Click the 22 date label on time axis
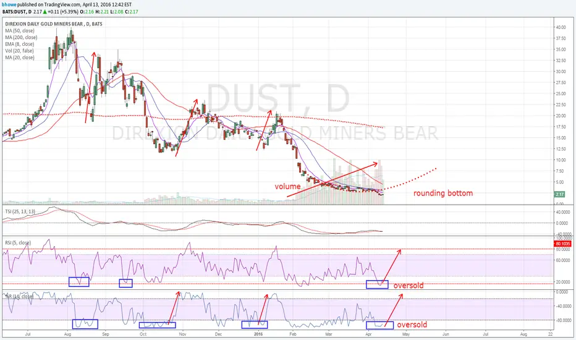This screenshot has height=340, width=576. coord(550,334)
